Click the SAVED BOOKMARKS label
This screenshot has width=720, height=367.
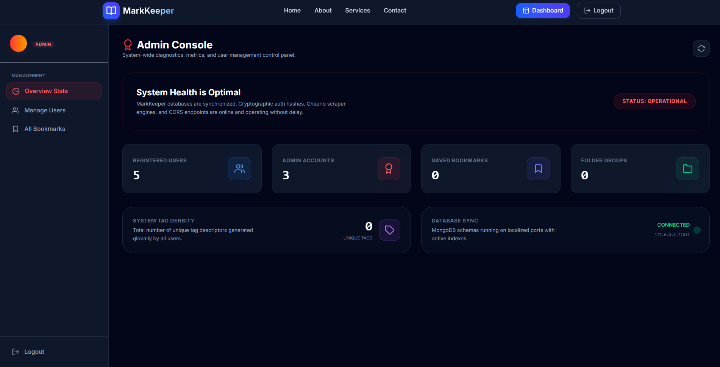point(460,160)
